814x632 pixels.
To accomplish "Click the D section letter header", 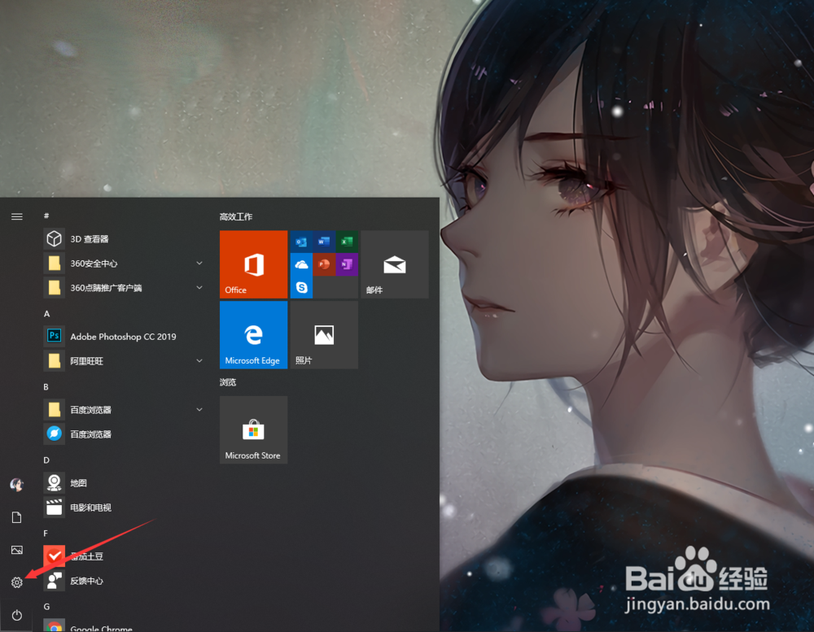I will [46, 460].
